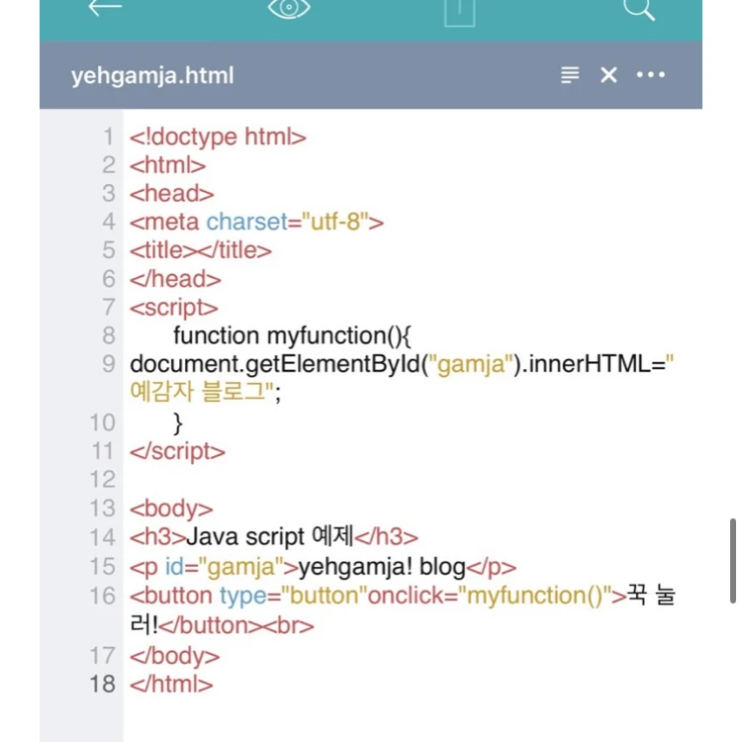Click onclick="myfunction()" attribute text

491,596
